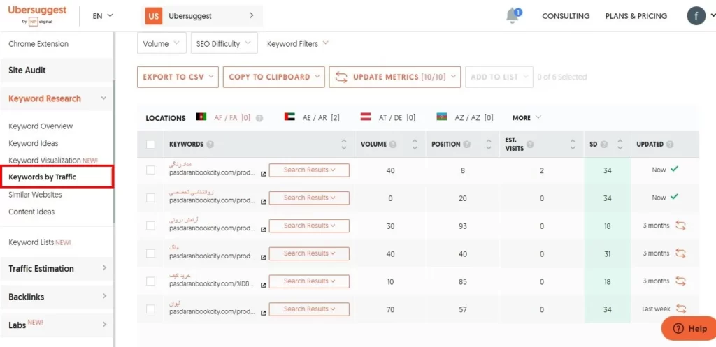Refresh the row updated Last week
Screen dimensions: 716x347
[680, 309]
